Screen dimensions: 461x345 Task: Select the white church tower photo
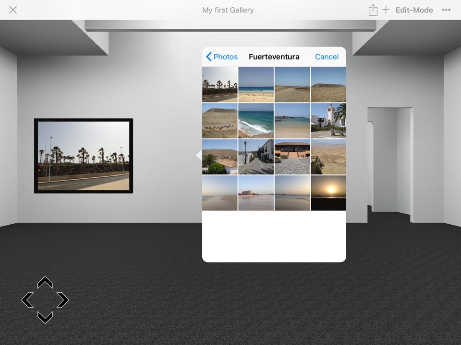[328, 120]
